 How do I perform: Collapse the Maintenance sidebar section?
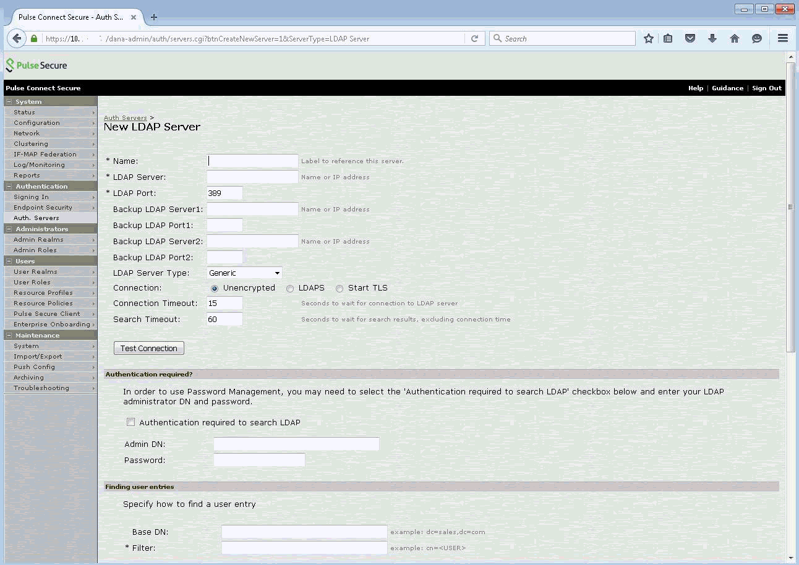(9, 335)
